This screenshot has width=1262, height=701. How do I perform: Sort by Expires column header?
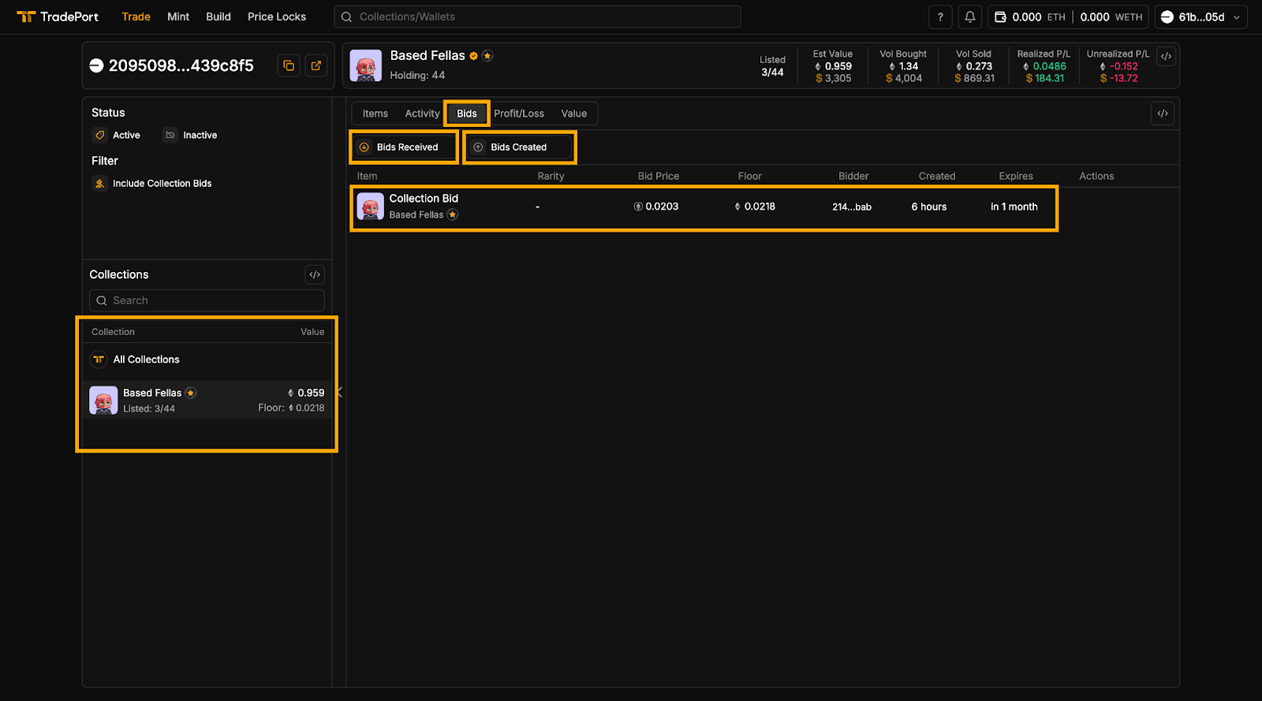[x=1016, y=176]
